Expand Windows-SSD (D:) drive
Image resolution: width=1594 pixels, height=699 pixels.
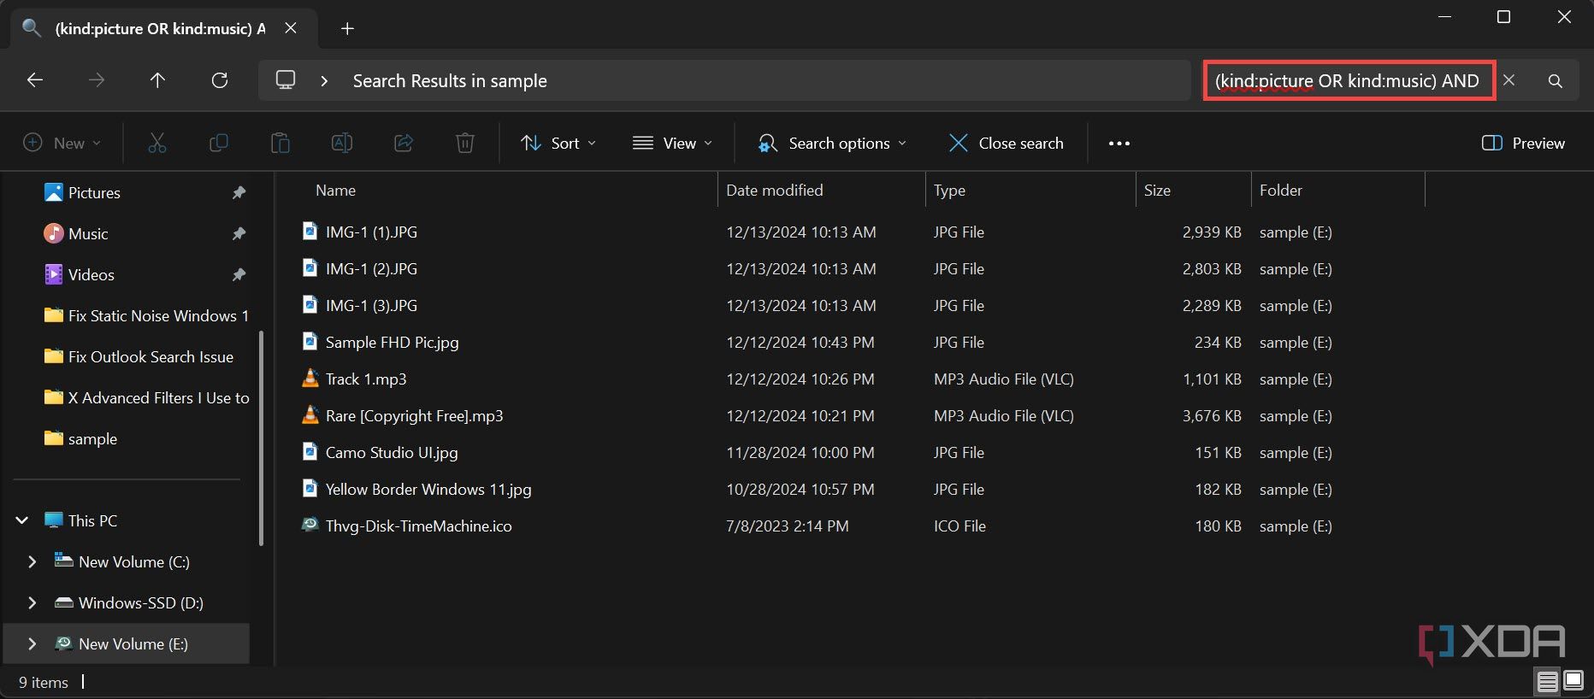click(x=32, y=602)
